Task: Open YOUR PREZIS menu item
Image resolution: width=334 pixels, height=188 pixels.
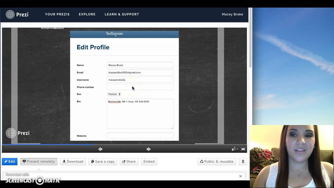Action: [57, 14]
